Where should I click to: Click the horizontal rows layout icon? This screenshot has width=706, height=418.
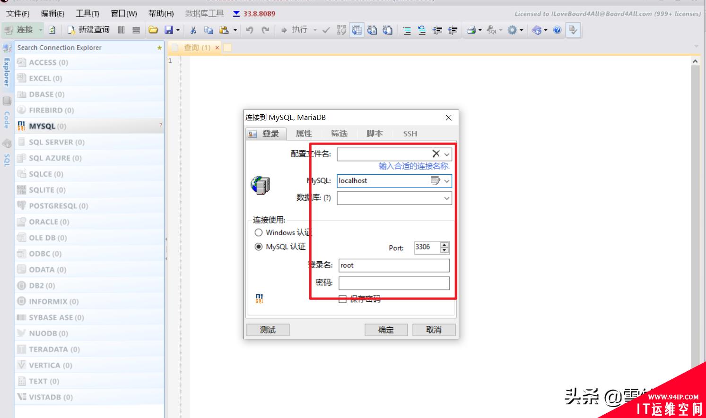(x=136, y=30)
